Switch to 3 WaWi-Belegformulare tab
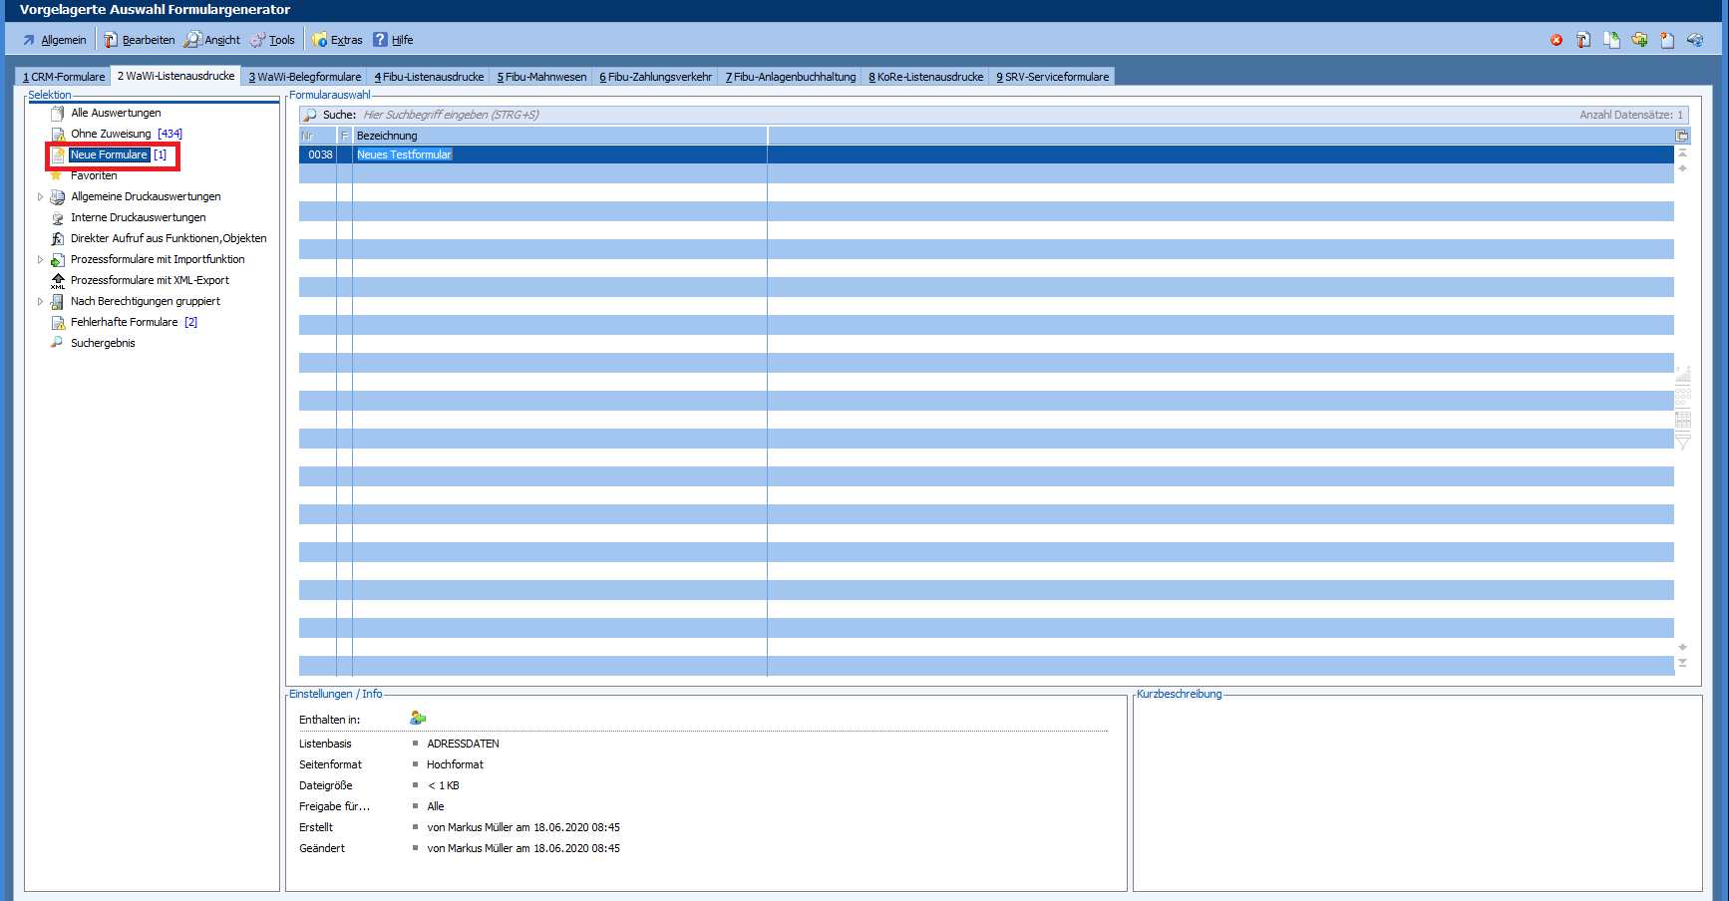 [x=304, y=77]
